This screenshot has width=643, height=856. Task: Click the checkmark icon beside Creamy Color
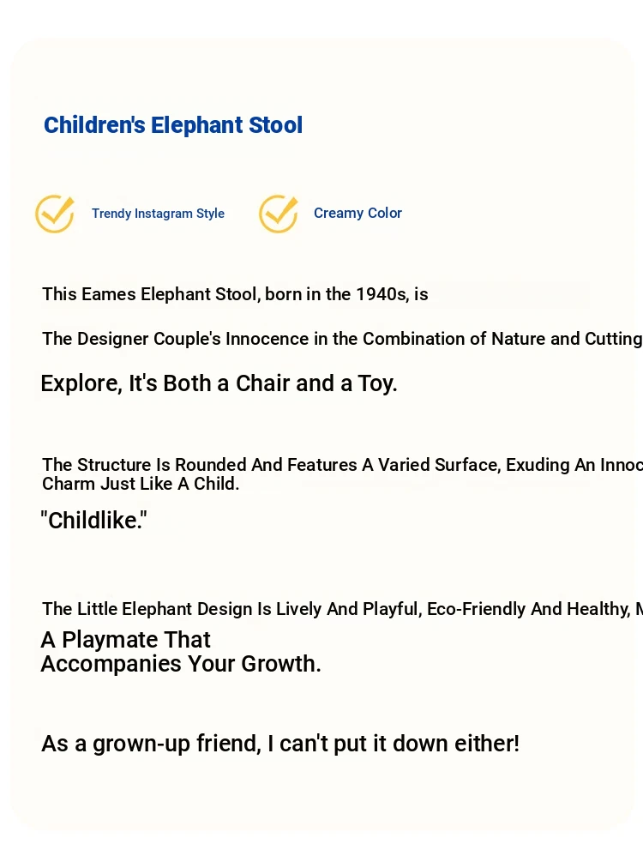tap(279, 214)
